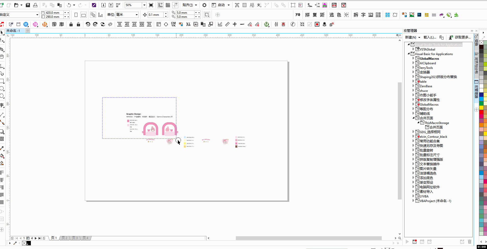
Task: Click the Undo arrow icon
Action: click(x=69, y=5)
